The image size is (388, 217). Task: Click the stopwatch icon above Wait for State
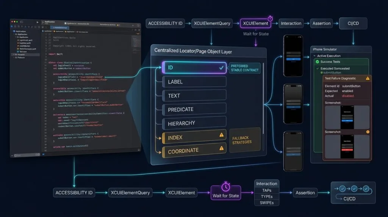pyautogui.click(x=226, y=187)
